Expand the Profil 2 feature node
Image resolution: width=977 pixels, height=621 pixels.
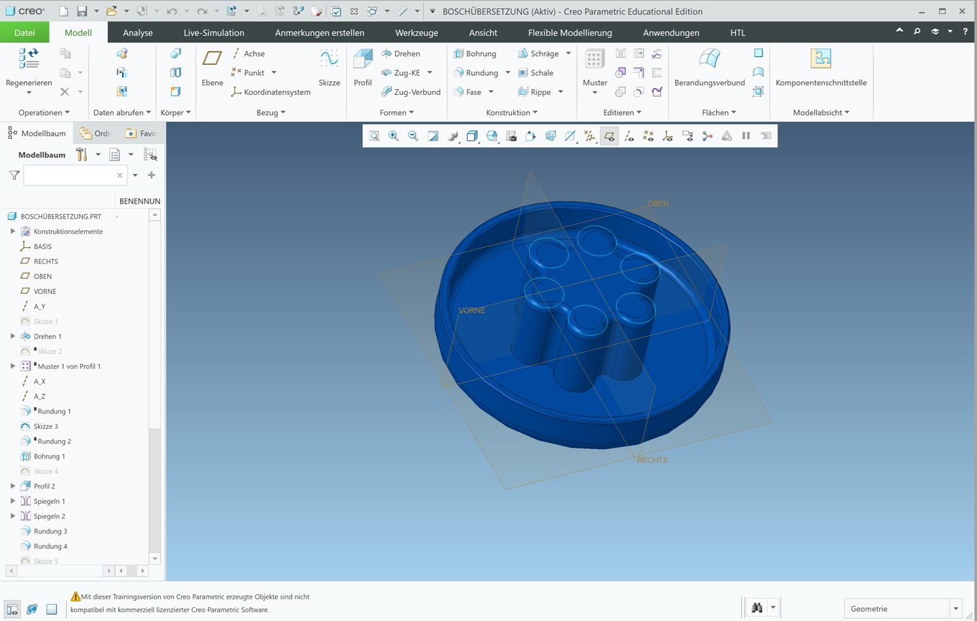click(x=13, y=486)
